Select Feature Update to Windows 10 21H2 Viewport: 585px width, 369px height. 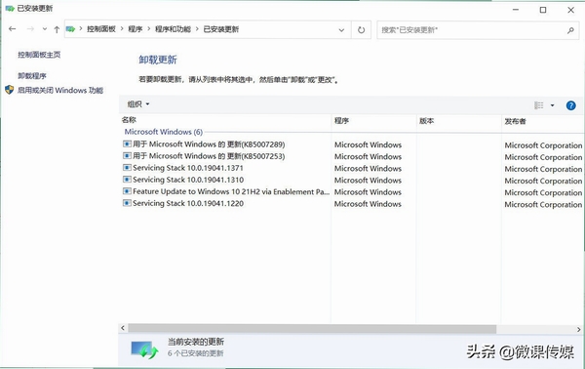[231, 191]
